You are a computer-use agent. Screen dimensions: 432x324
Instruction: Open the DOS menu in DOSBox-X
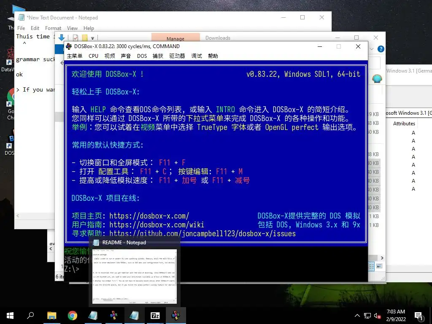click(142, 56)
